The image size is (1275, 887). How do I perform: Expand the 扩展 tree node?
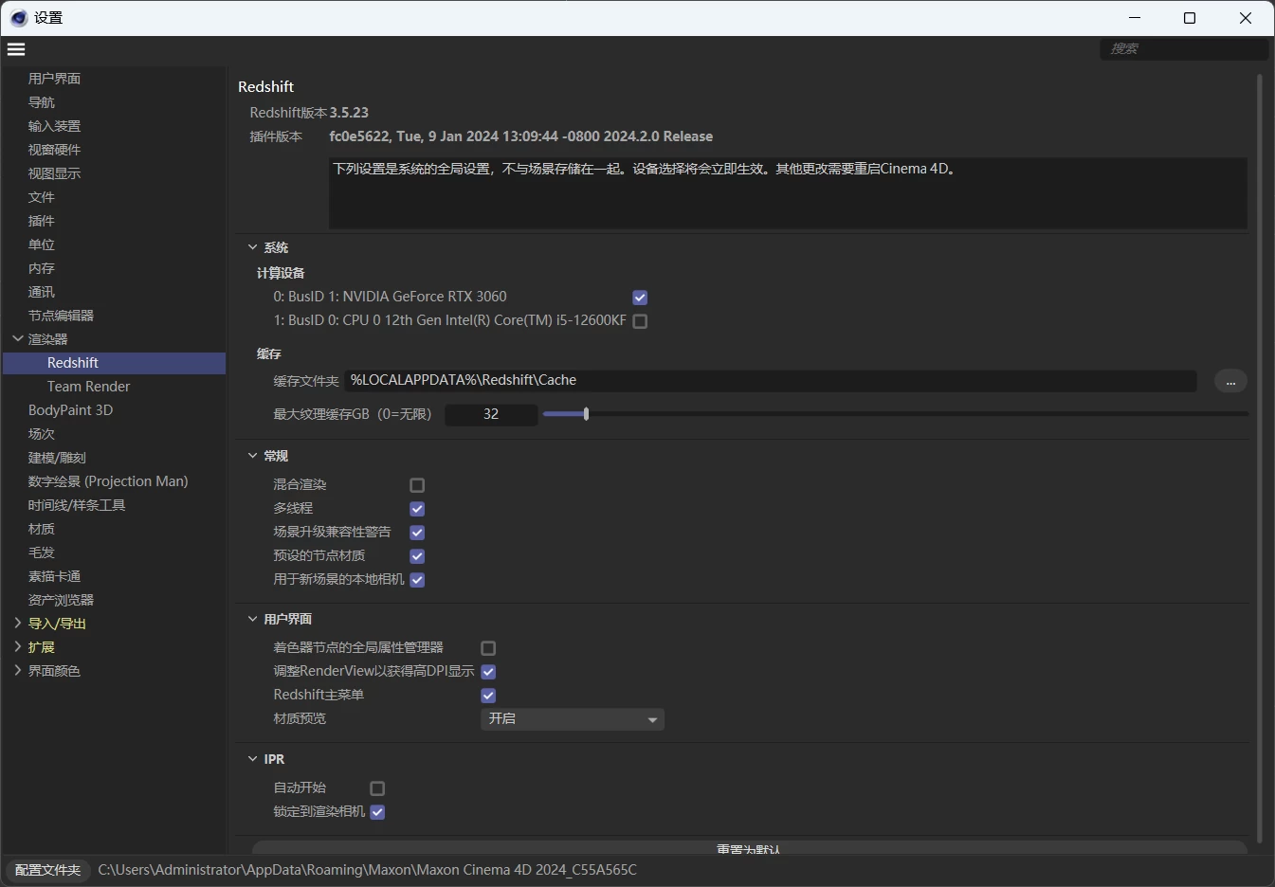[17, 646]
